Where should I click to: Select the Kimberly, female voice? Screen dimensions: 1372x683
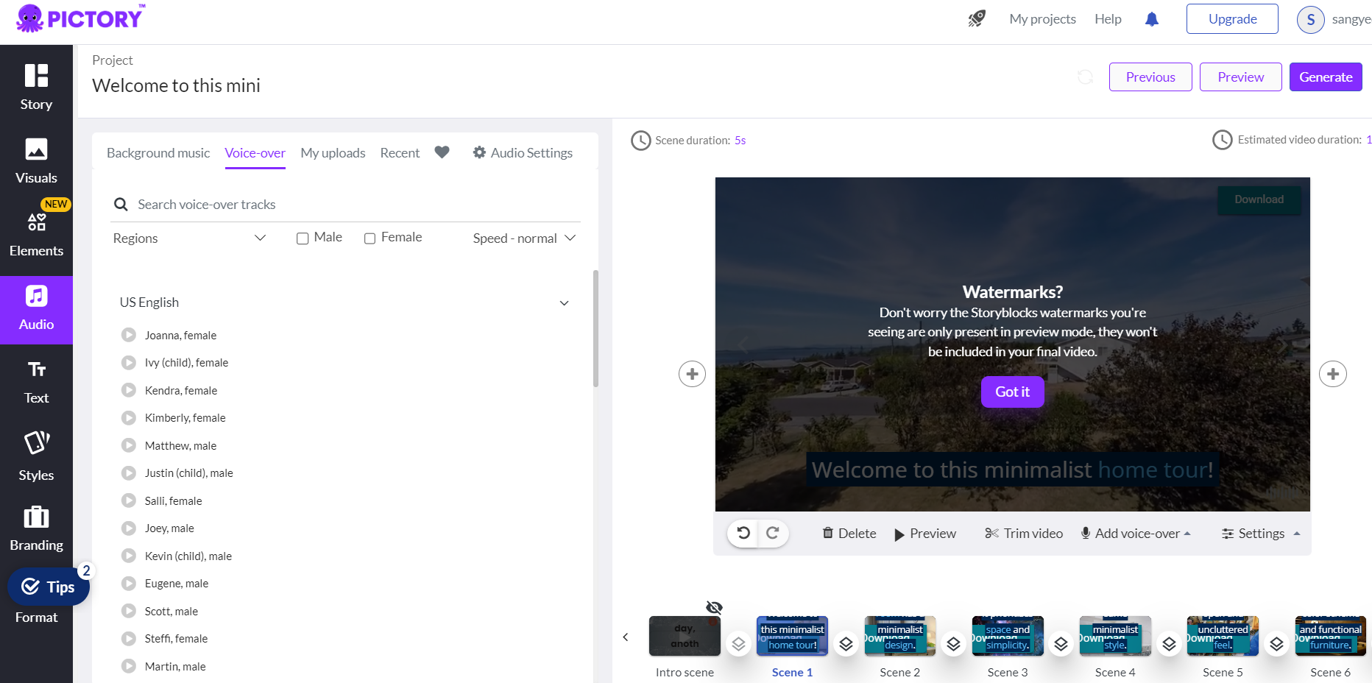tap(185, 418)
